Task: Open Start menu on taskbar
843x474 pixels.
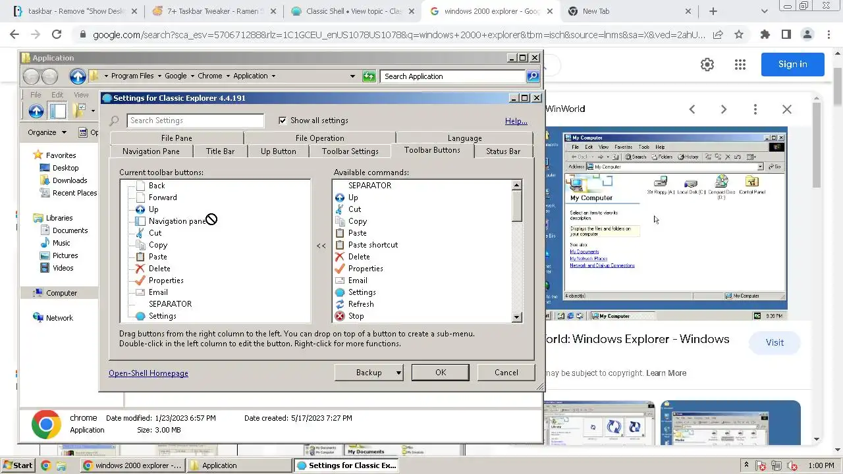Action: click(x=18, y=465)
